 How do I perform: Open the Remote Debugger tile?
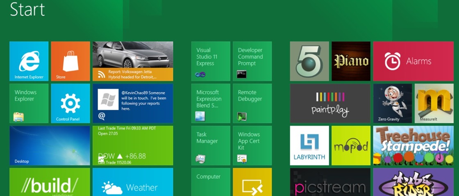[252, 104]
